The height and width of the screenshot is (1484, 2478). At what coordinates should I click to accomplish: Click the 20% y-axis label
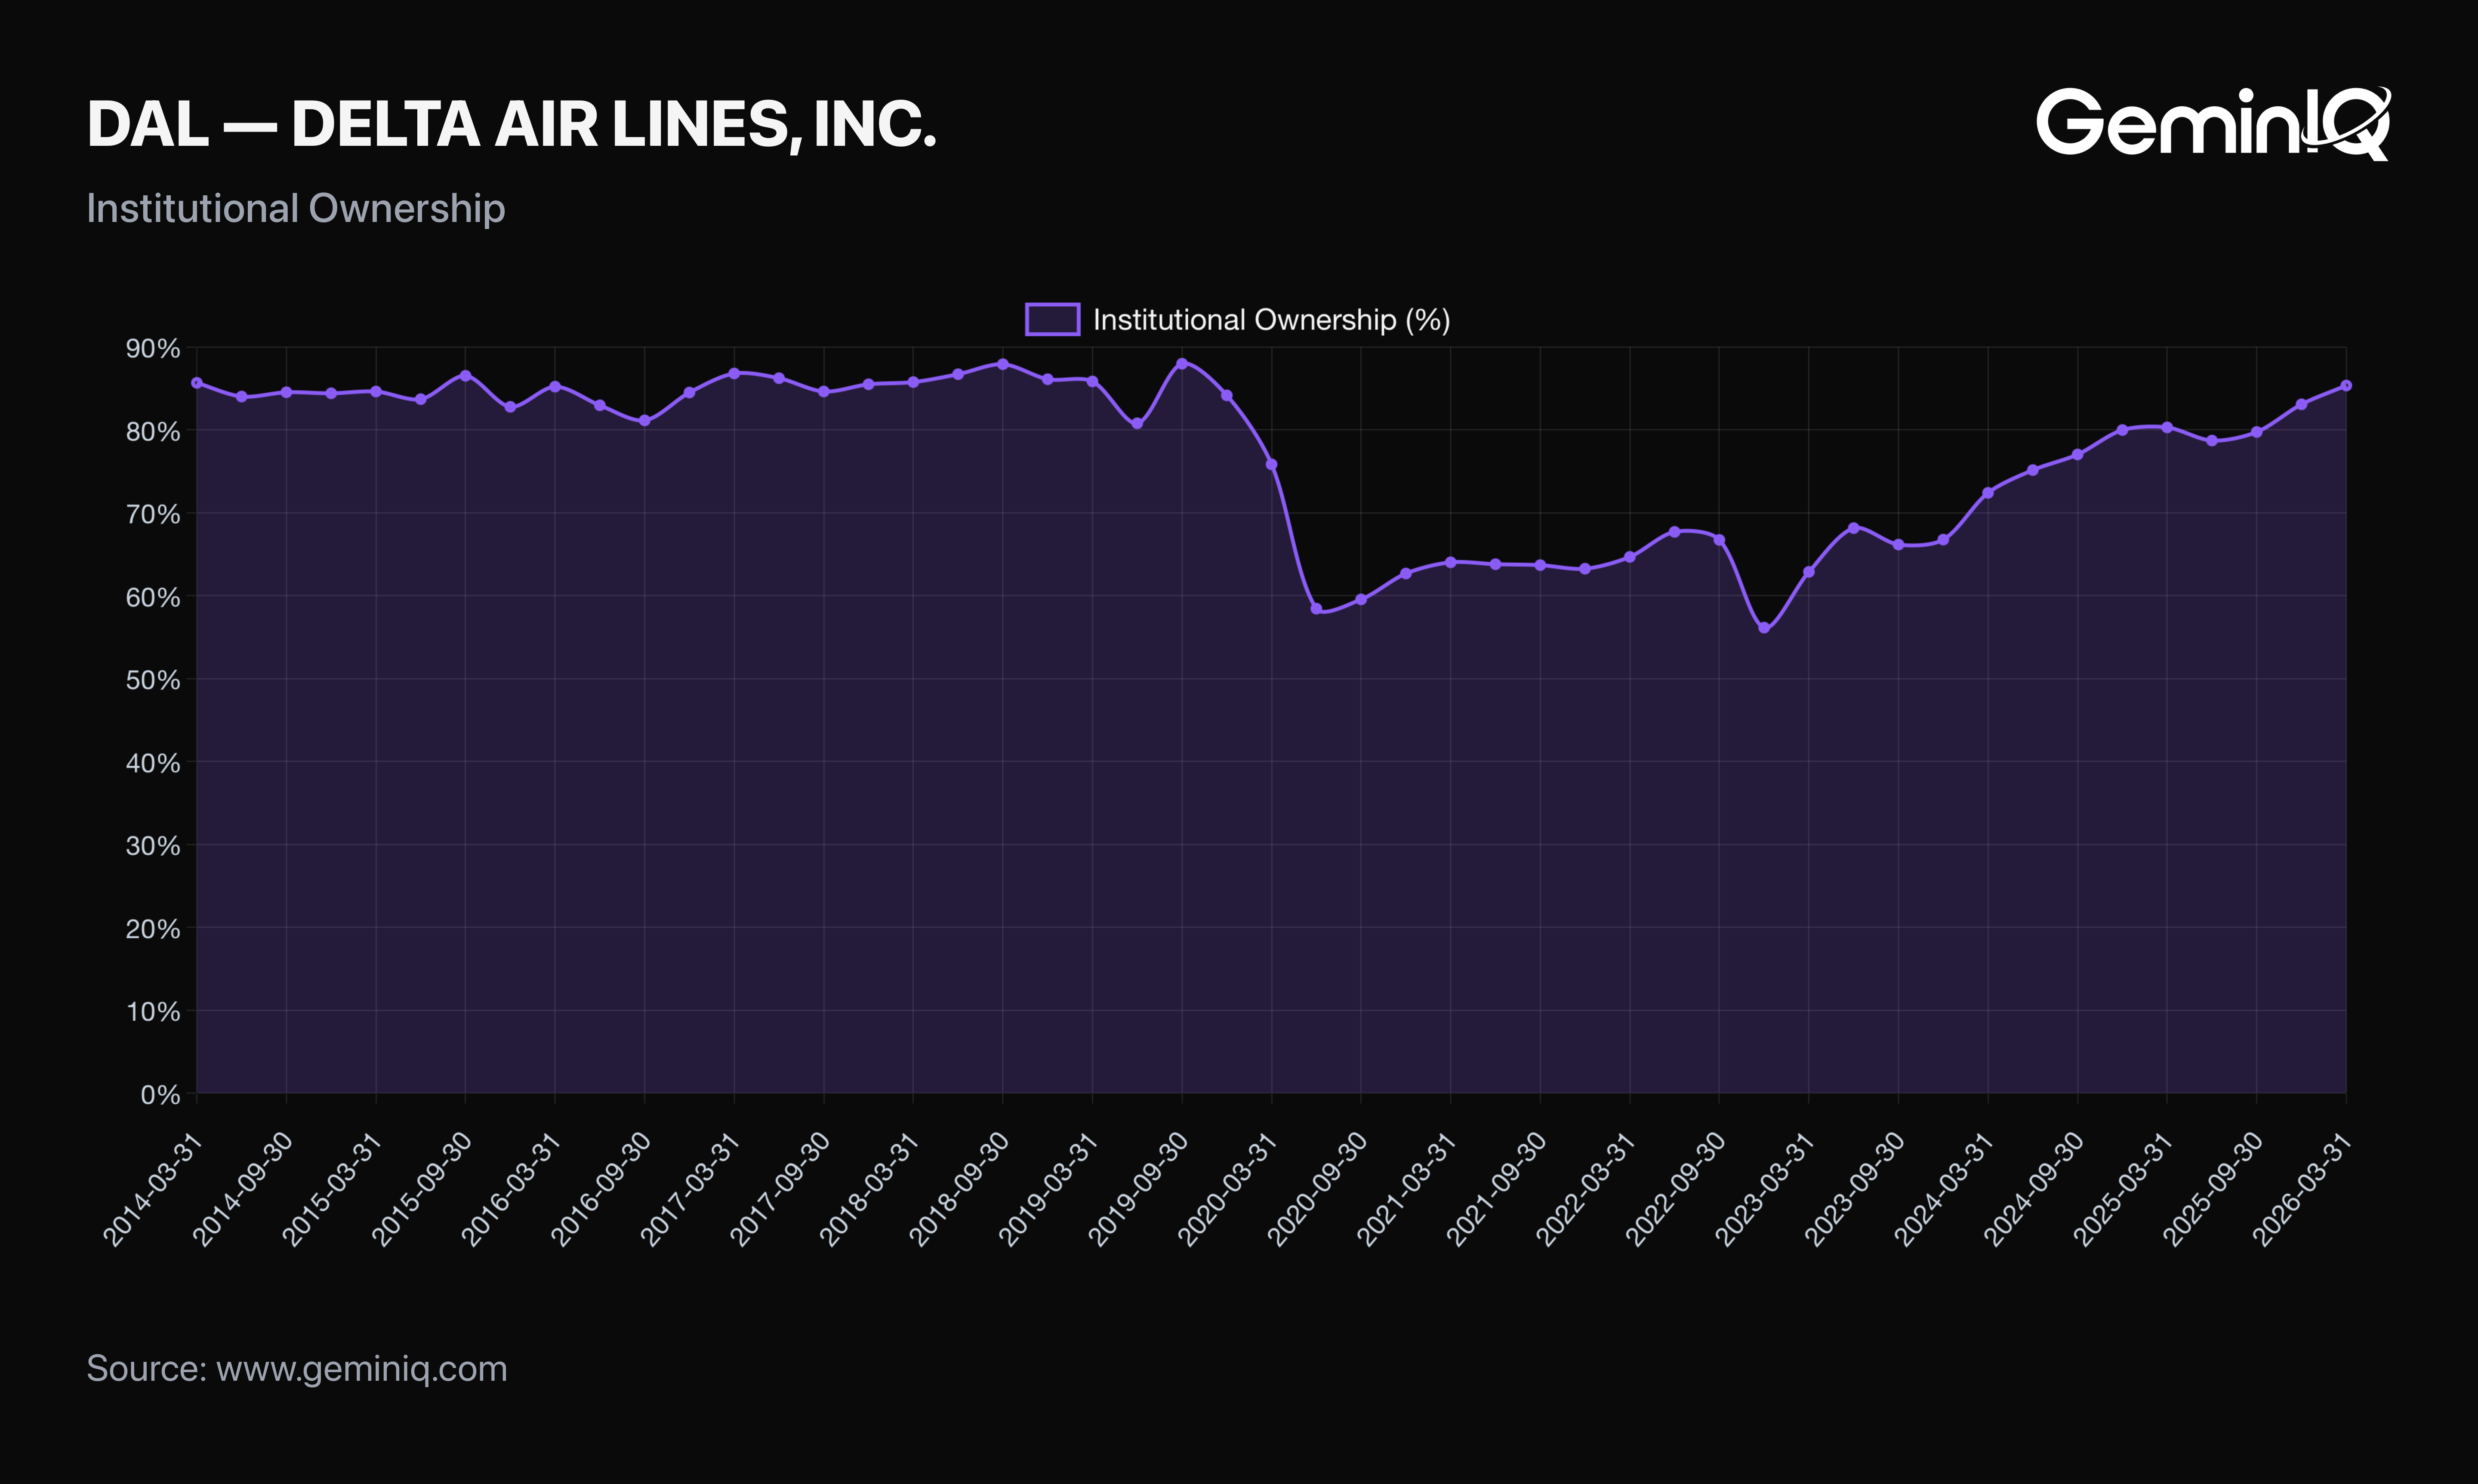[153, 929]
